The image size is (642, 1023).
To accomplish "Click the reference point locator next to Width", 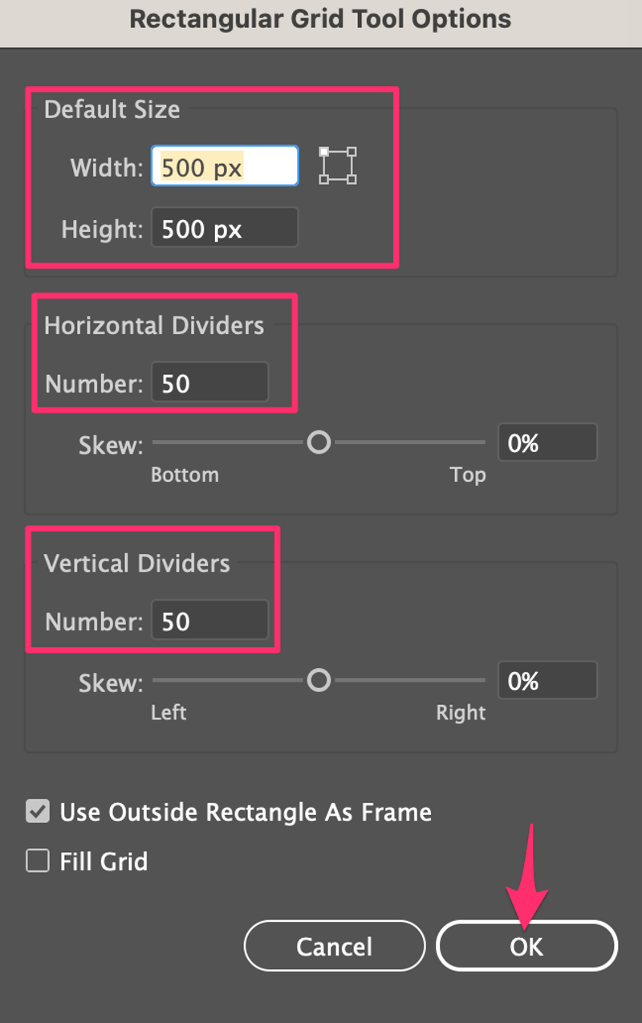I will 337,165.
